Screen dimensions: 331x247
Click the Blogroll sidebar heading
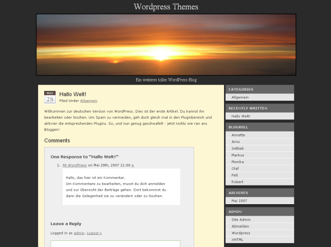tap(238, 127)
